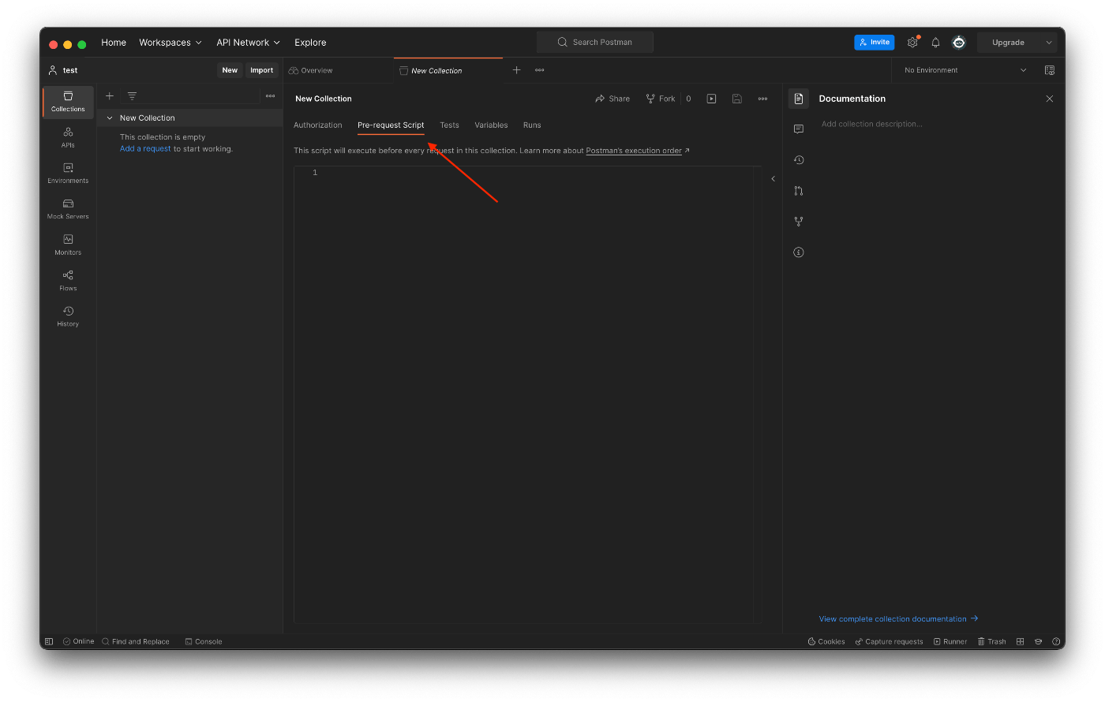The height and width of the screenshot is (702, 1105).
Task: Run the collection with the play icon
Action: coord(711,99)
